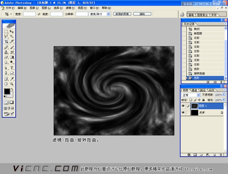
Task: Reset to default foreground and background colors
Action: coord(5,96)
